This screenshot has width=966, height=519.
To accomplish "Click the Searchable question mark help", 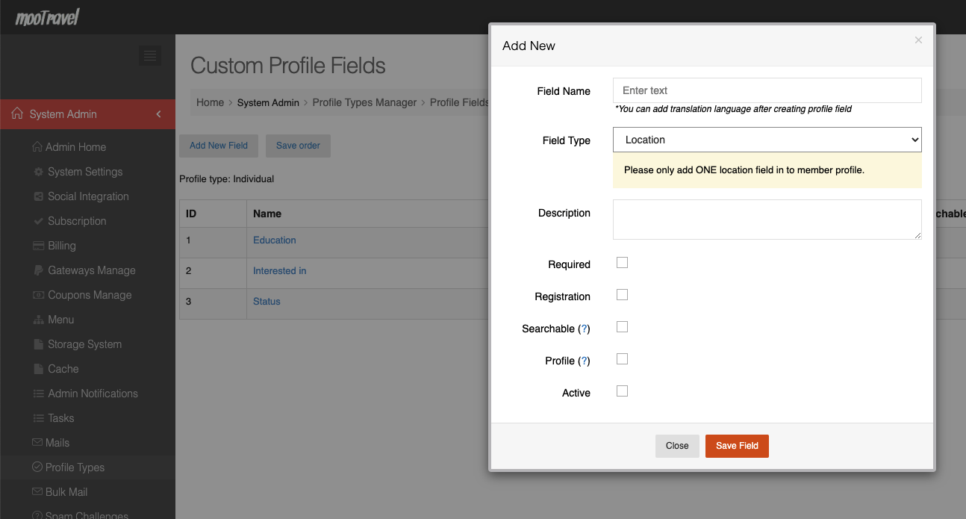I will pos(585,329).
